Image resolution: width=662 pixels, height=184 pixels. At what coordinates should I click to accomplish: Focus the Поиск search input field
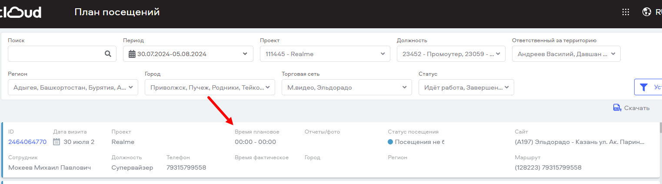pyautogui.click(x=62, y=54)
